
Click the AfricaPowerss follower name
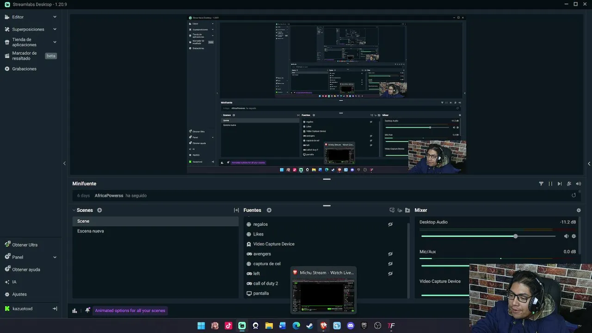coord(109,195)
